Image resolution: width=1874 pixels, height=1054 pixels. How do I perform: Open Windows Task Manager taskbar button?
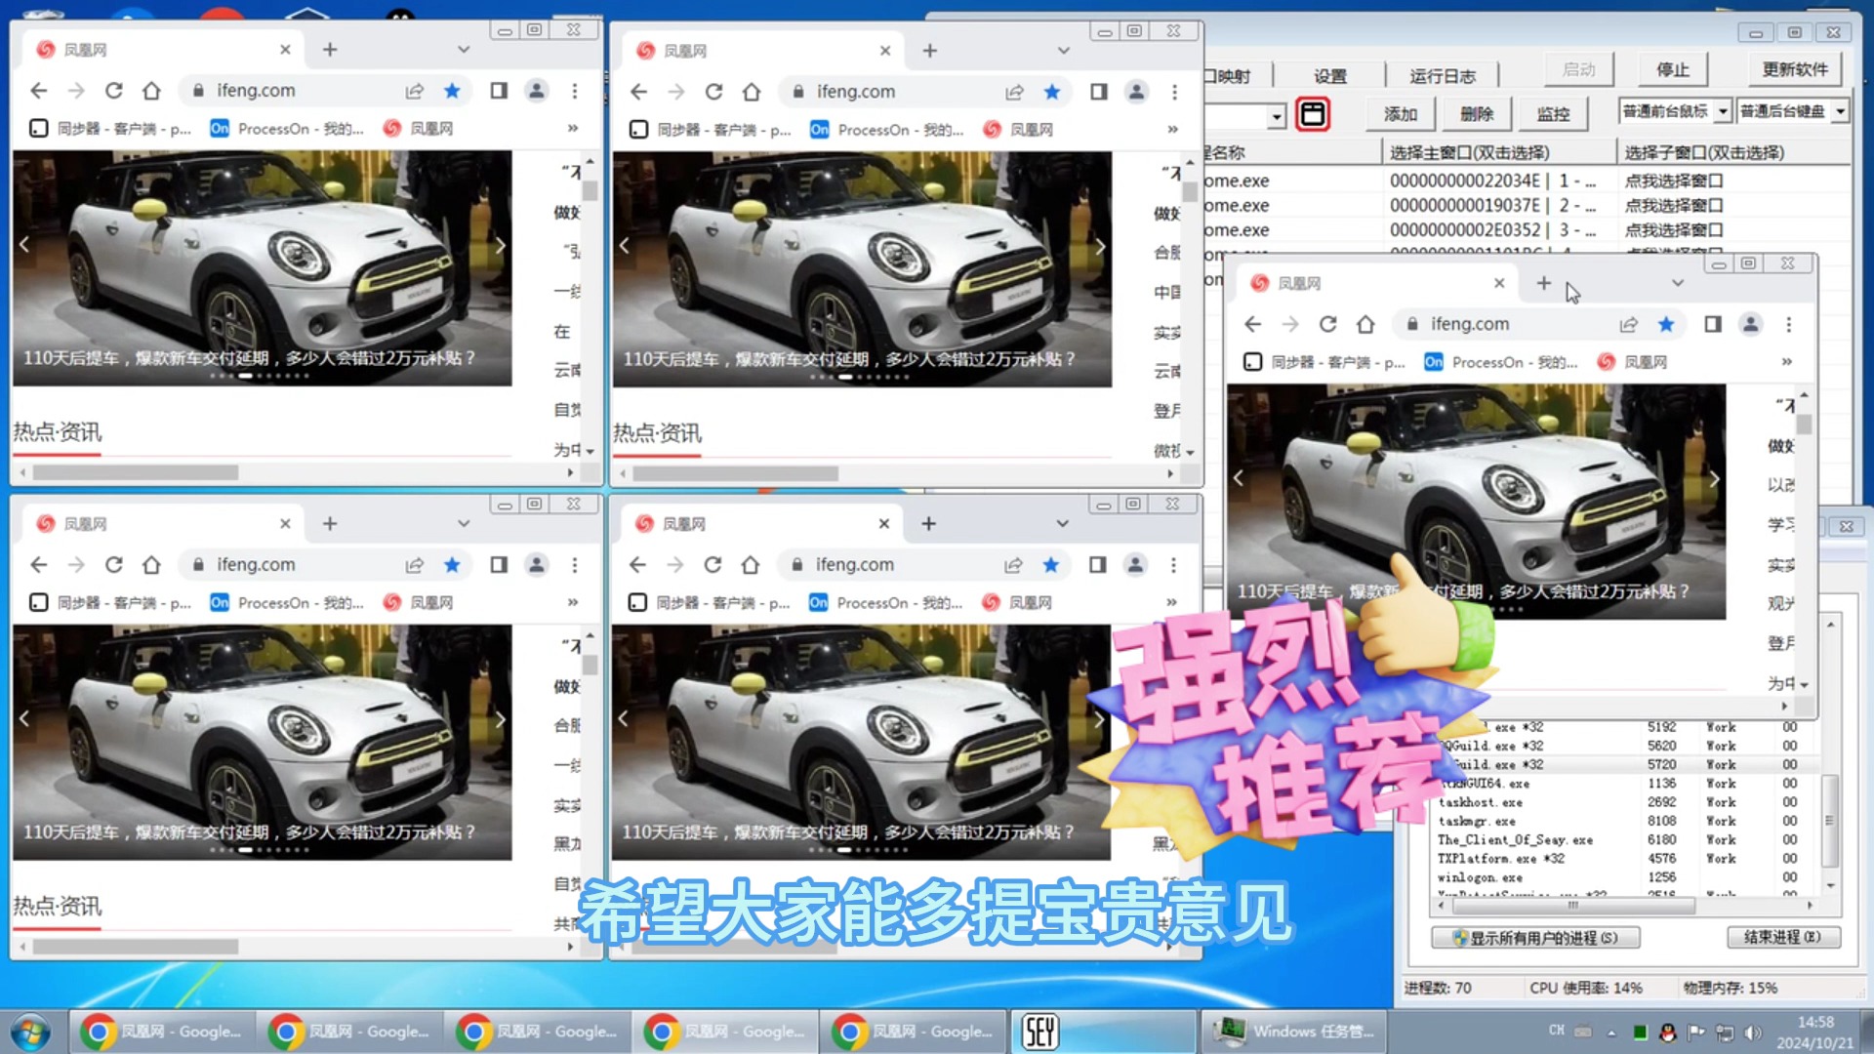[x=1294, y=1032]
